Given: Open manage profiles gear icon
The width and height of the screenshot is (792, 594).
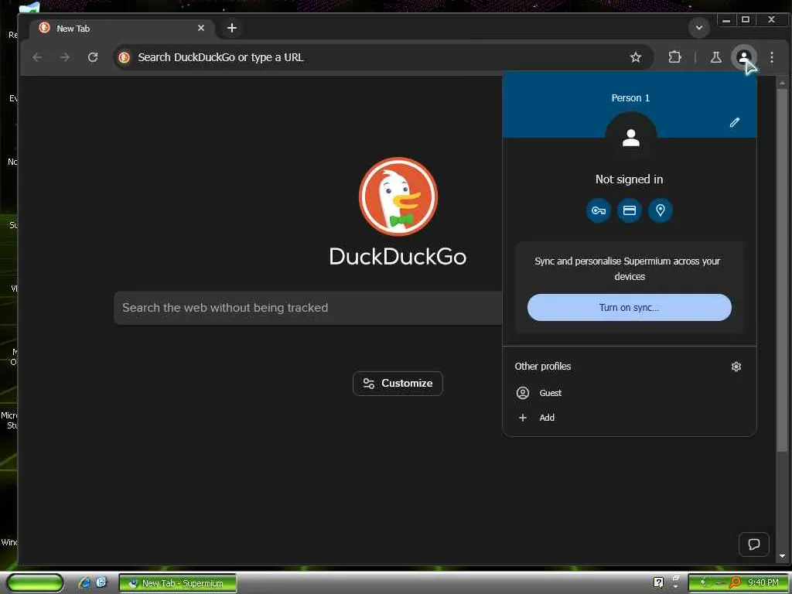Looking at the screenshot, I should coord(736,367).
